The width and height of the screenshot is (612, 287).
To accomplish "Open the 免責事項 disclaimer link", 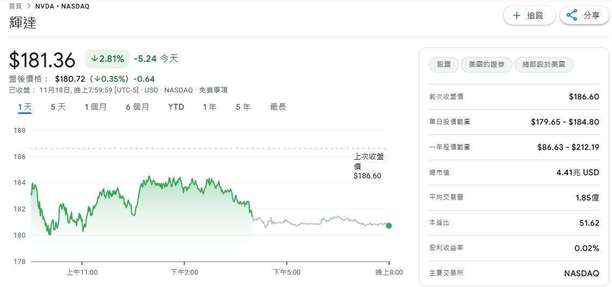I will tap(214, 90).
